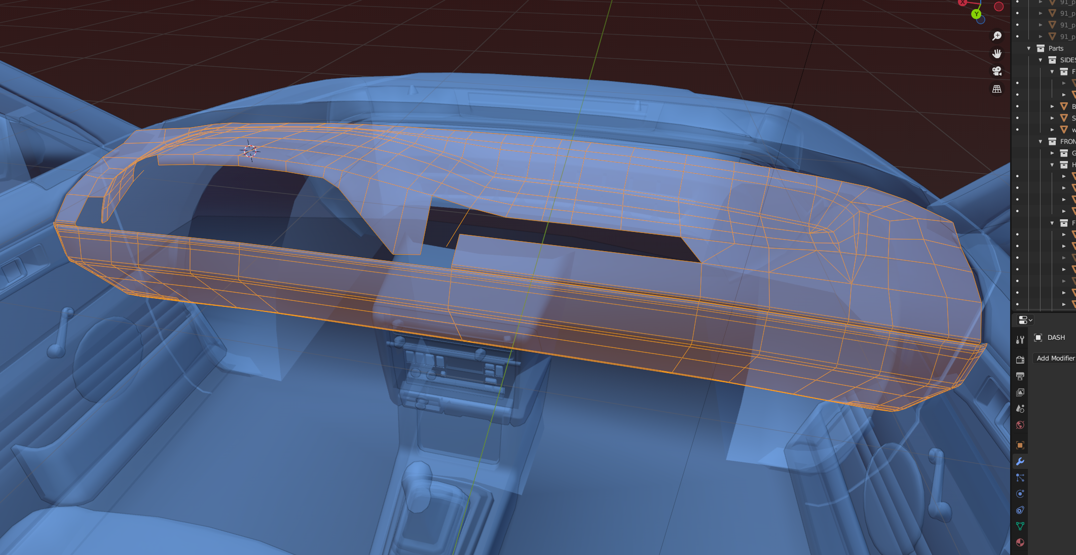
Task: Open the Physics properties tab
Action: pos(1020,494)
